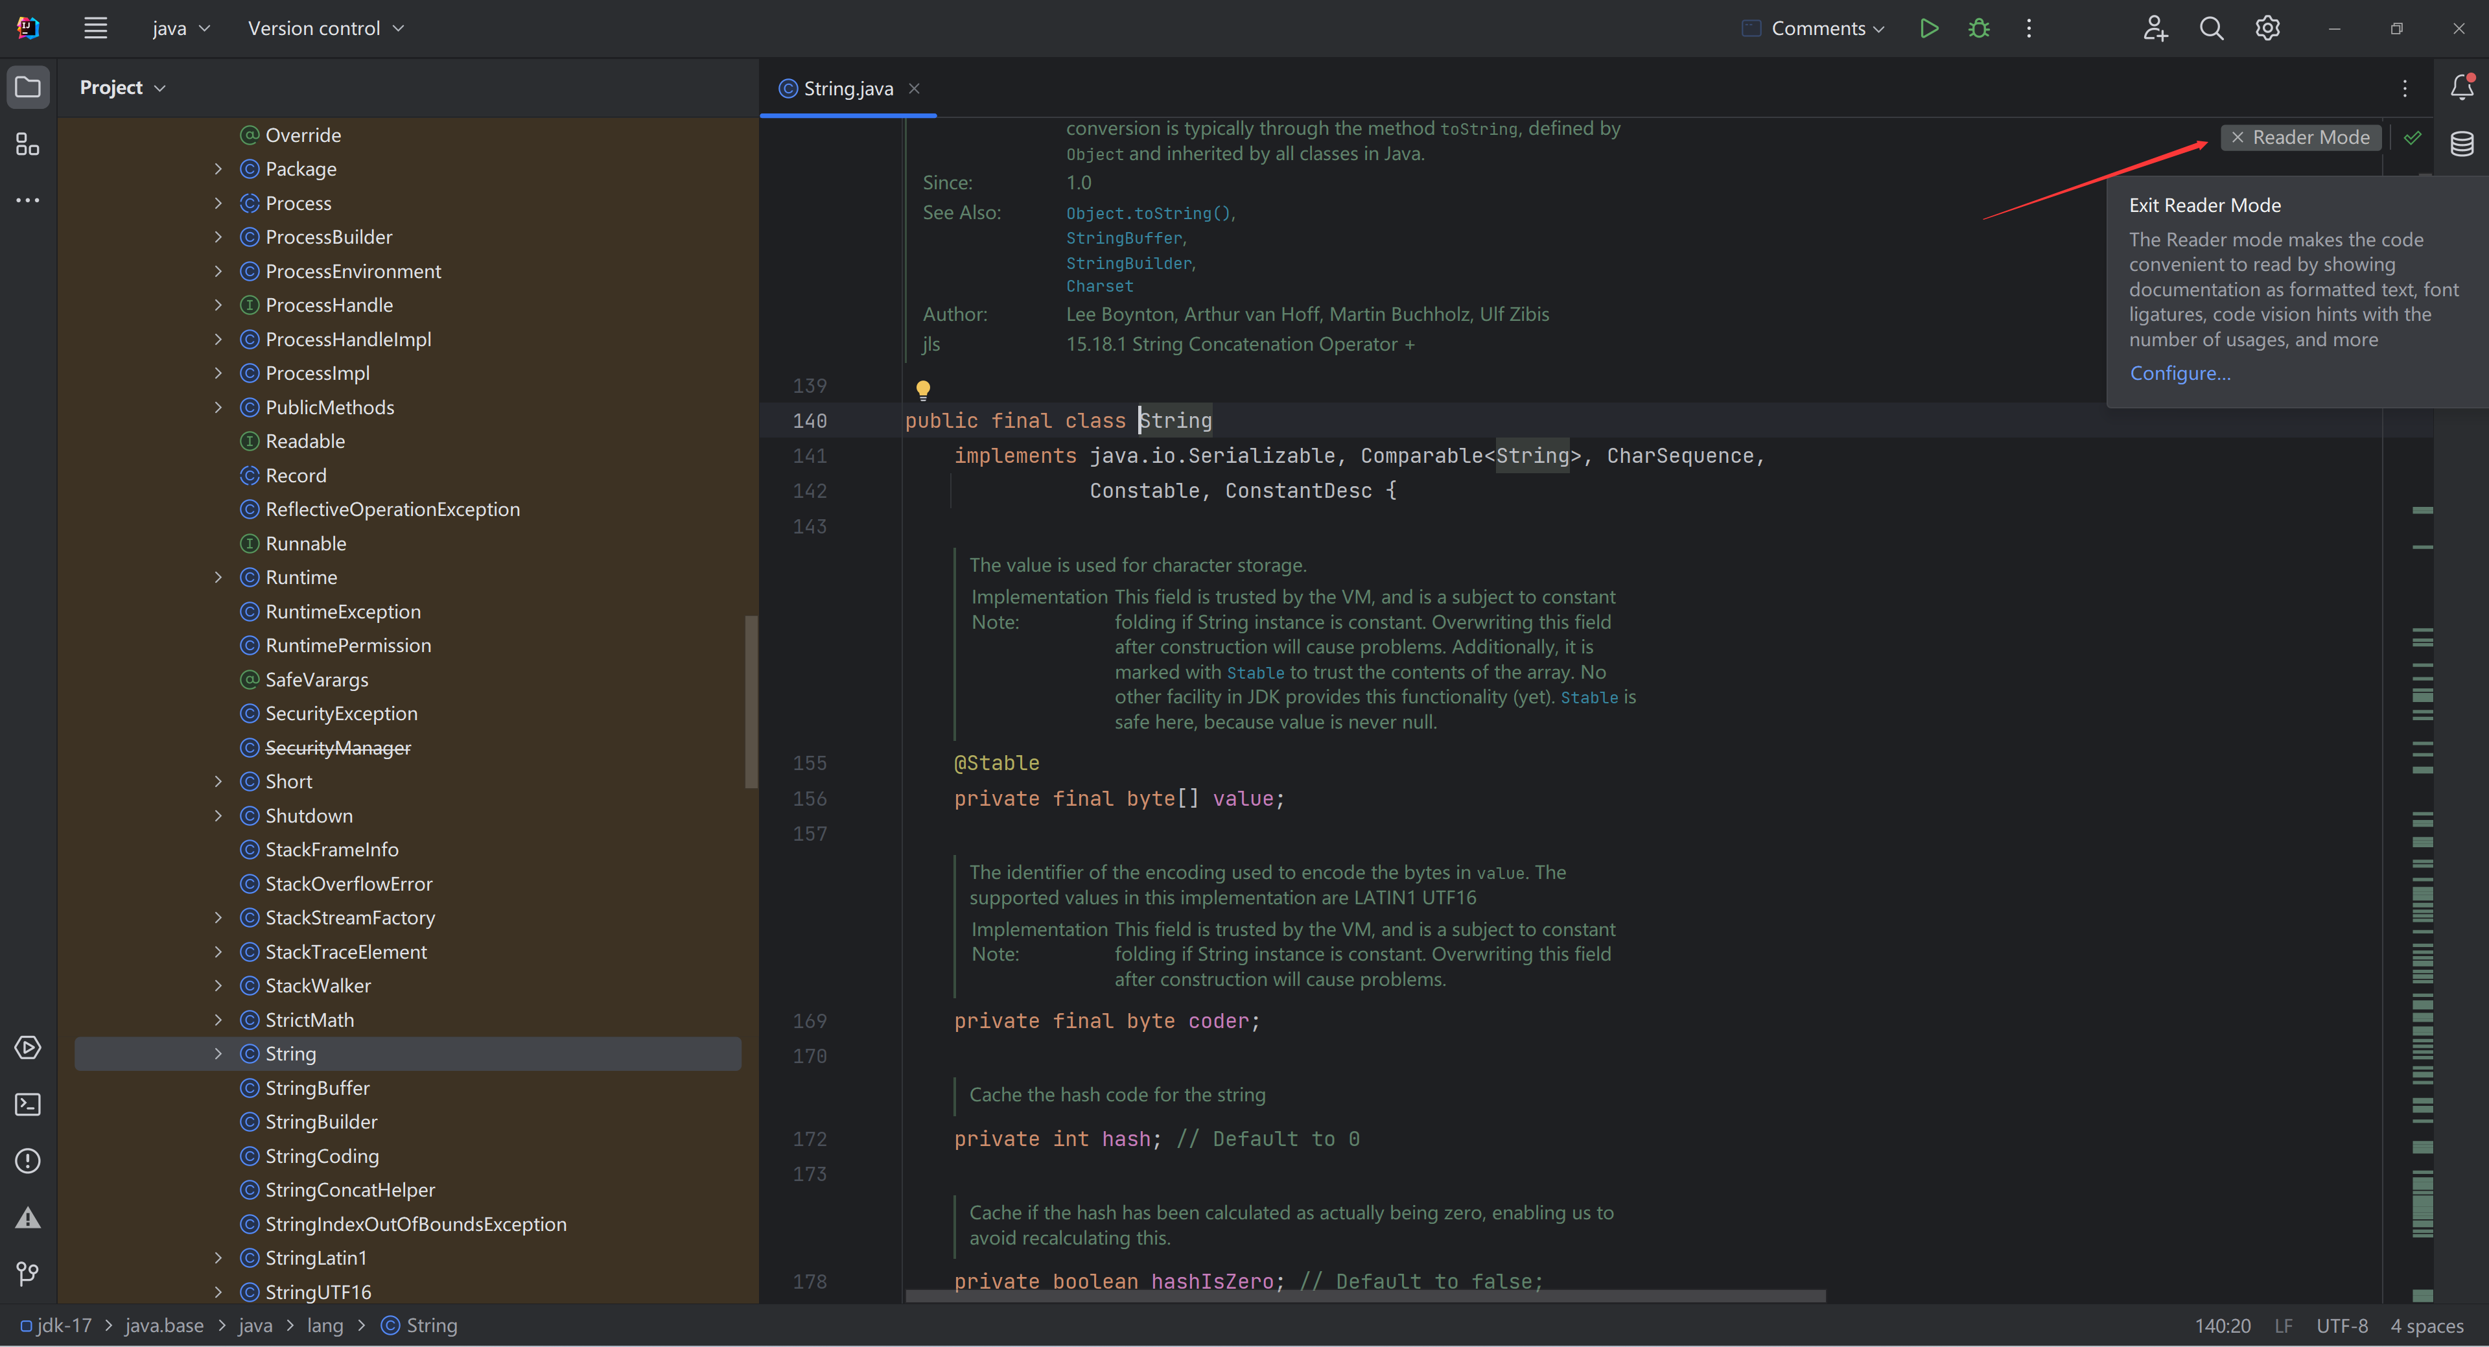The height and width of the screenshot is (1347, 2489).
Task: Open line:column 140:20 indicator
Action: pos(2223,1326)
